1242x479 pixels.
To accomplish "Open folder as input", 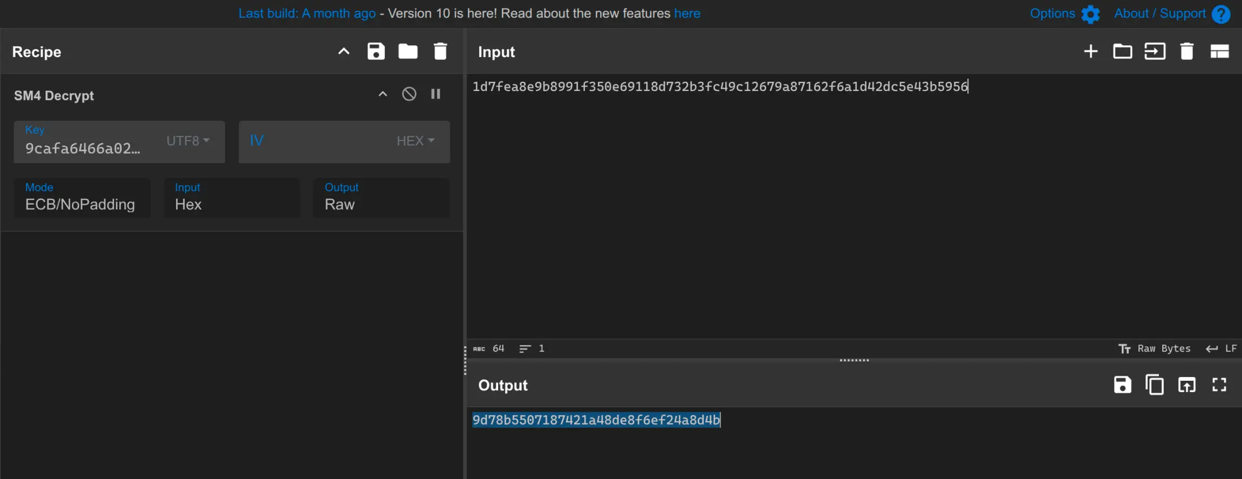I will coord(1122,52).
